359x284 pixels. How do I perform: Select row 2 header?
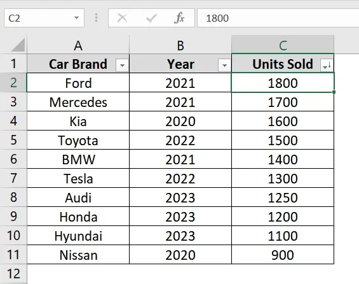[13, 83]
